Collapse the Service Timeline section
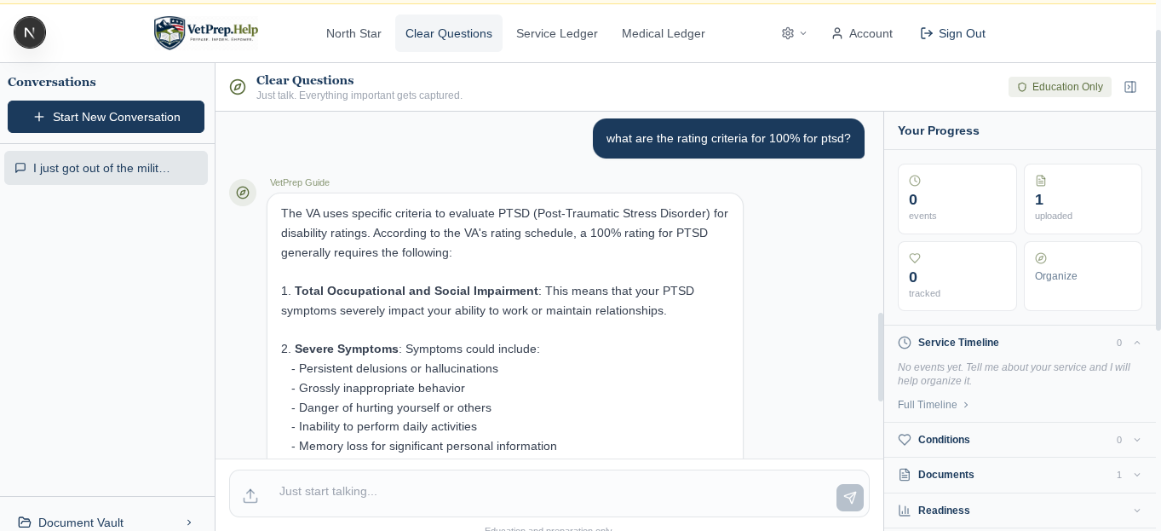Screen dimensions: 1161x531 1137,343
